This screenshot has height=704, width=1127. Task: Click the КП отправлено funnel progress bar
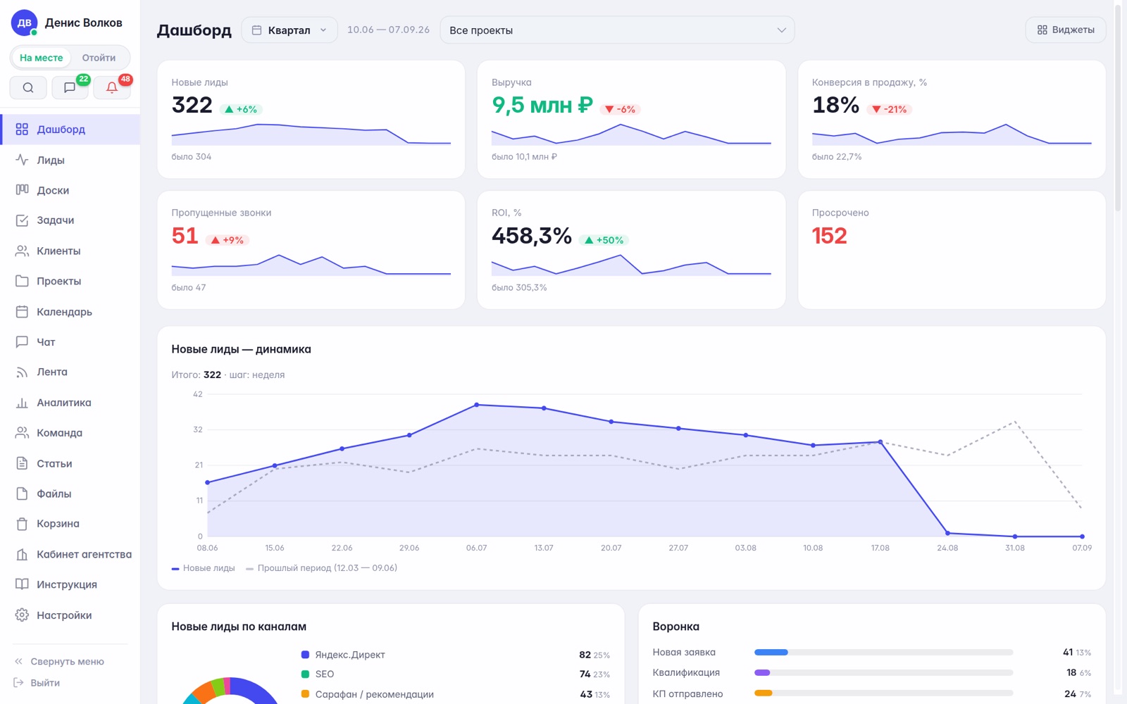(883, 693)
